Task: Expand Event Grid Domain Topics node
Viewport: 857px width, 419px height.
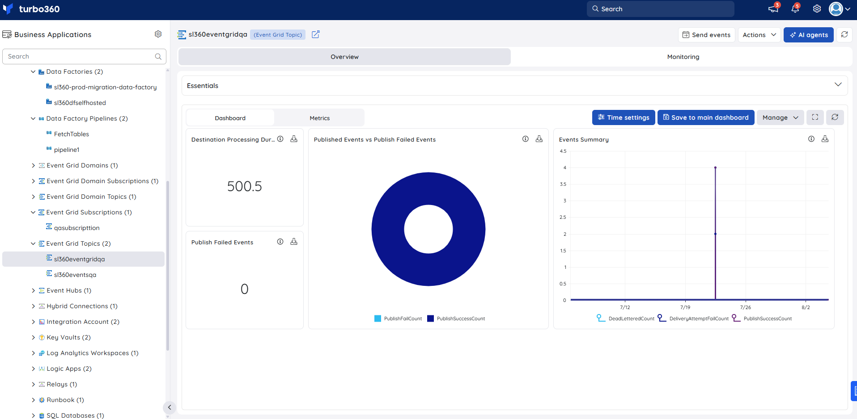Action: (x=33, y=197)
